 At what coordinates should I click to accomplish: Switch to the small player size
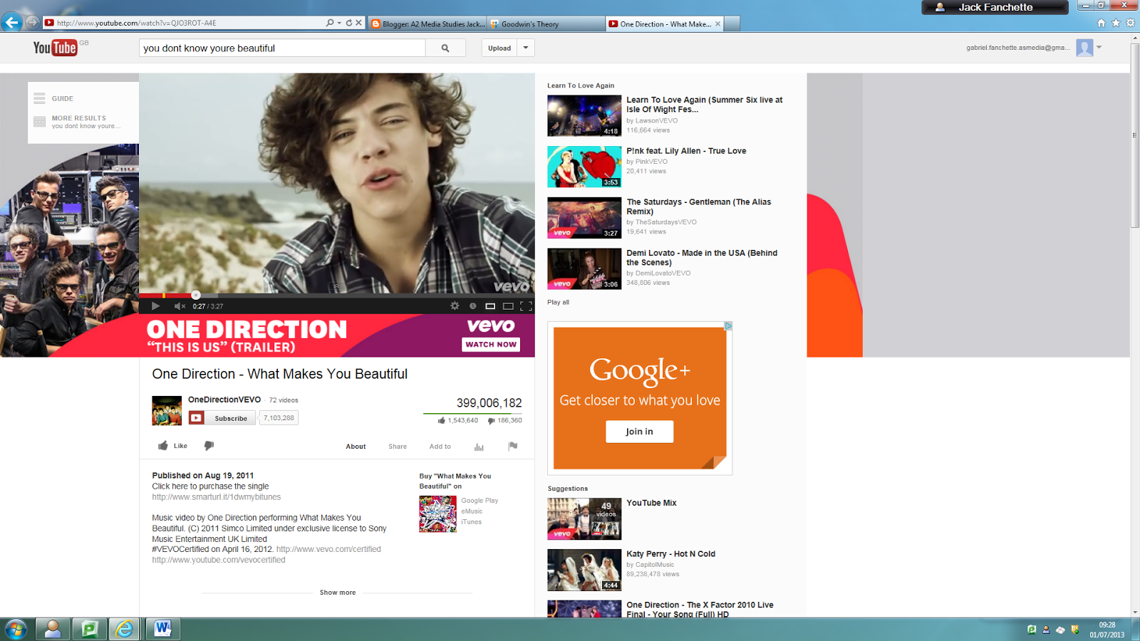click(x=490, y=306)
